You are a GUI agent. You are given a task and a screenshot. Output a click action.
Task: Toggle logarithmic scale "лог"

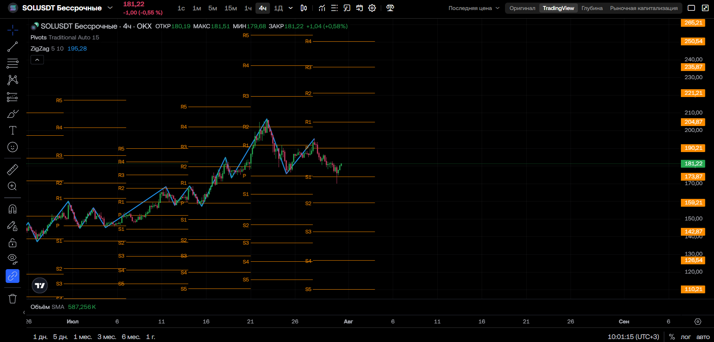pyautogui.click(x=685, y=337)
